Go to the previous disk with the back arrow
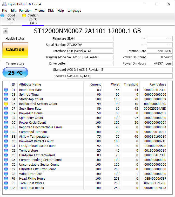175x197 pixels. (5, 31)
